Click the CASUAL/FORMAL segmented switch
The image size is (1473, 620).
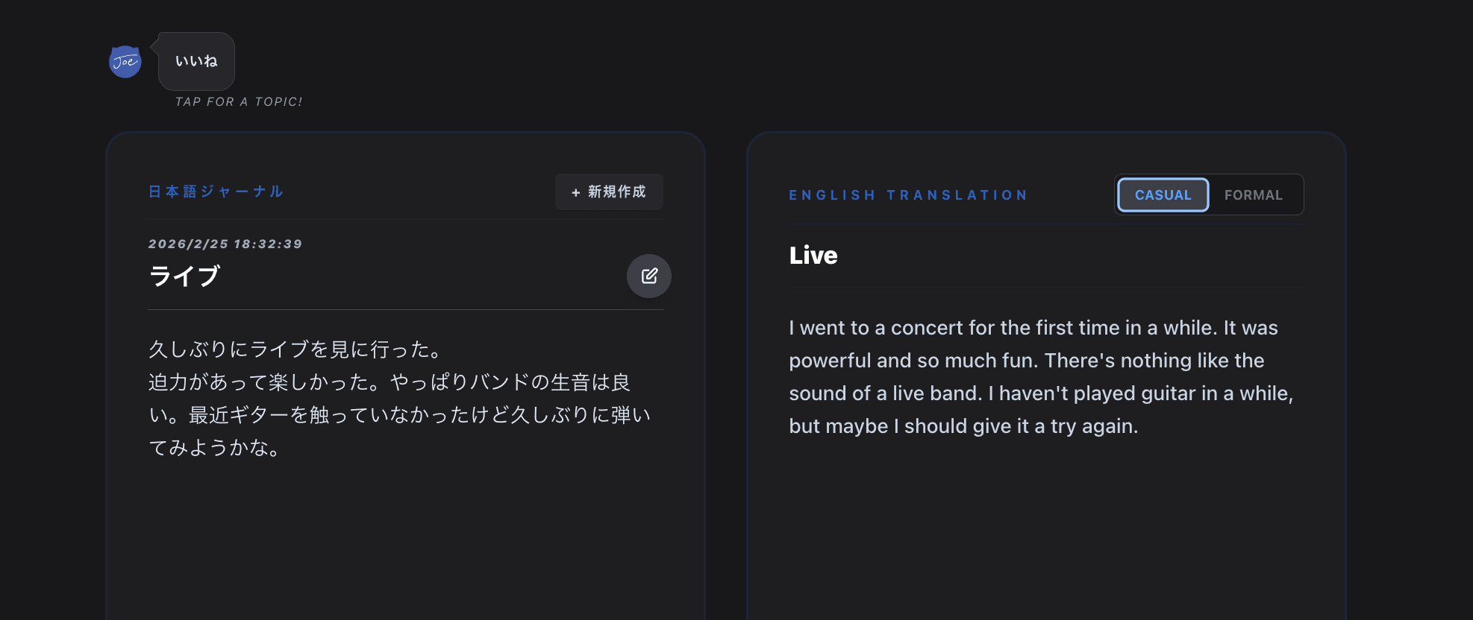1209,194
